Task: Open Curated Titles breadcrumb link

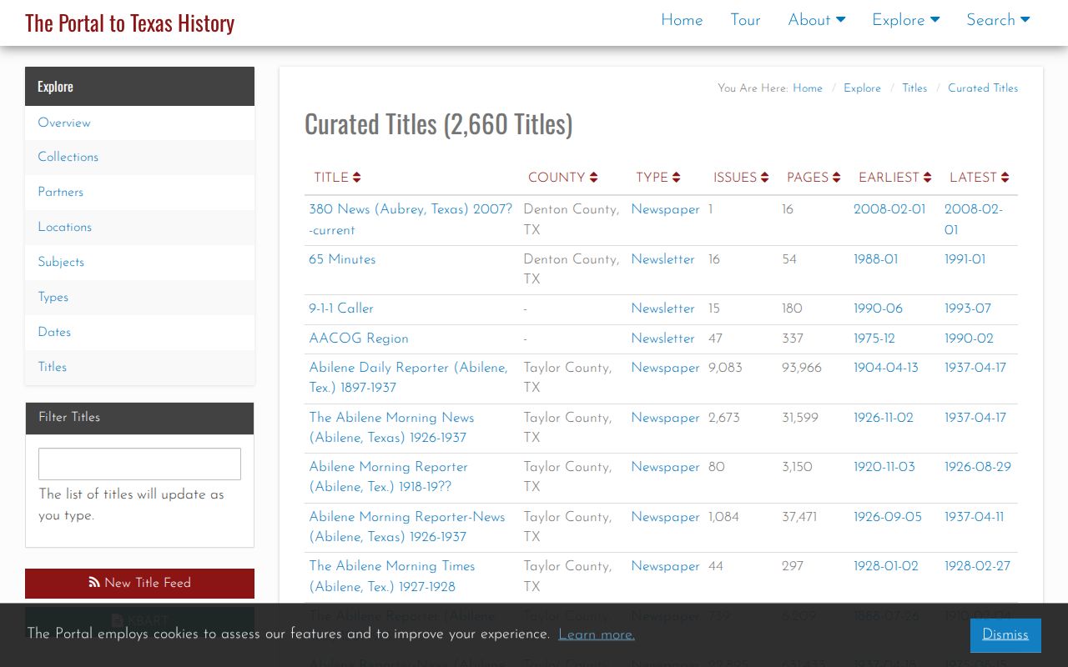Action: pyautogui.click(x=983, y=88)
